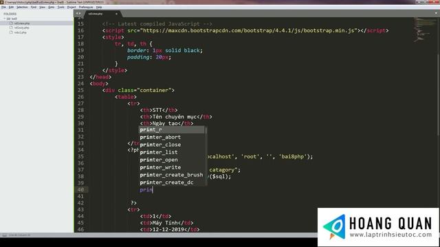Click the closing ?> tag on line 42
440x247 pixels.
pyautogui.click(x=133, y=203)
